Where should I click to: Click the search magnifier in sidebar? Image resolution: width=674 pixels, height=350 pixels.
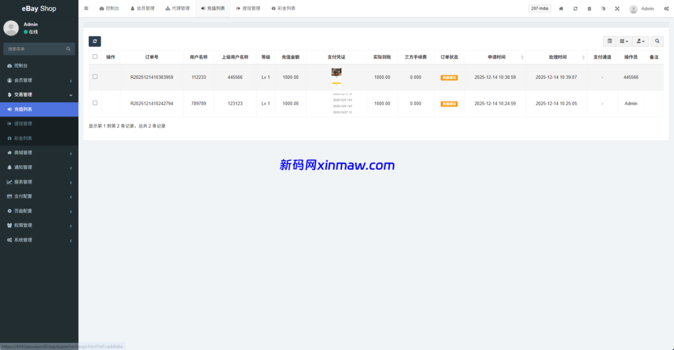pyautogui.click(x=68, y=49)
